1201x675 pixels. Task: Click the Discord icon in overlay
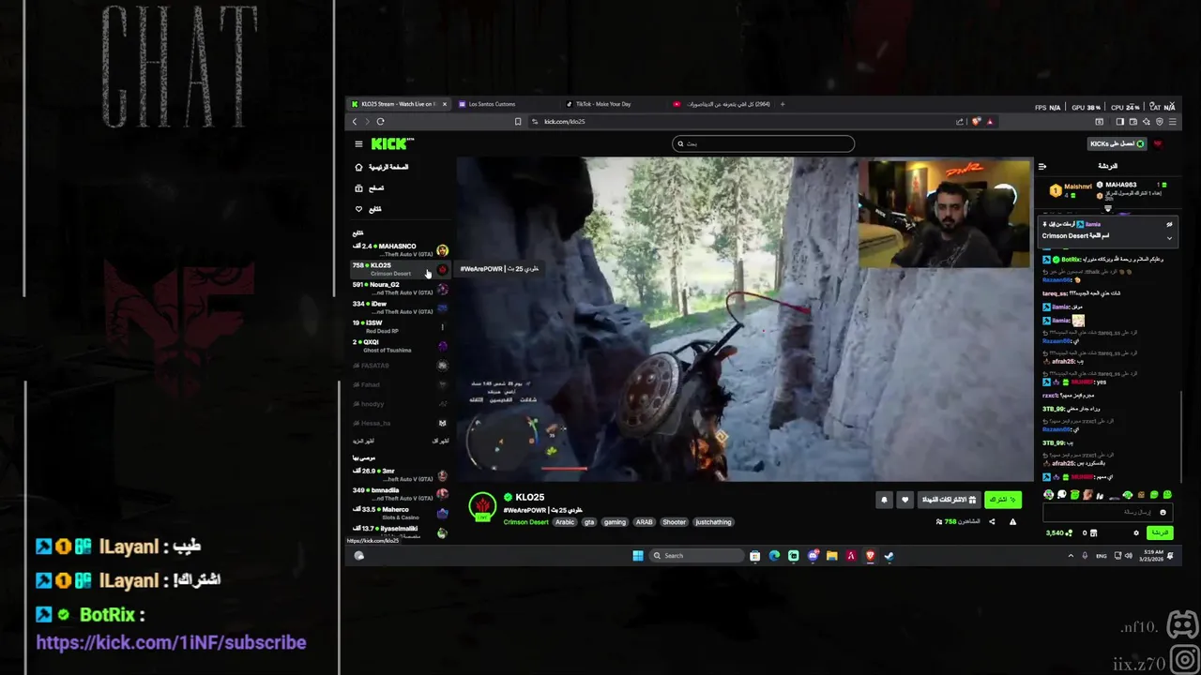tap(1182, 623)
